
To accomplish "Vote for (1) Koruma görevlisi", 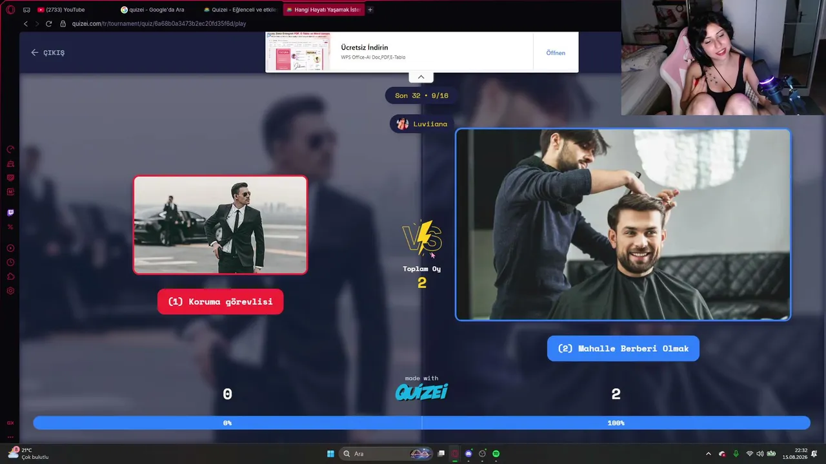I will coord(220,302).
